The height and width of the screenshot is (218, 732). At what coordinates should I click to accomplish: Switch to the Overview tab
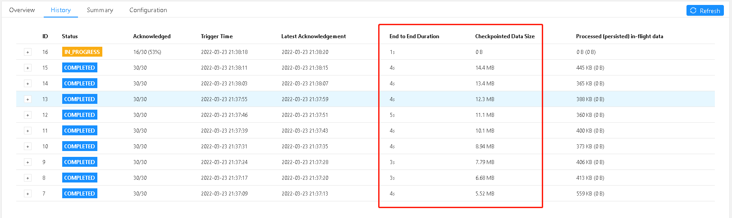pyautogui.click(x=22, y=10)
